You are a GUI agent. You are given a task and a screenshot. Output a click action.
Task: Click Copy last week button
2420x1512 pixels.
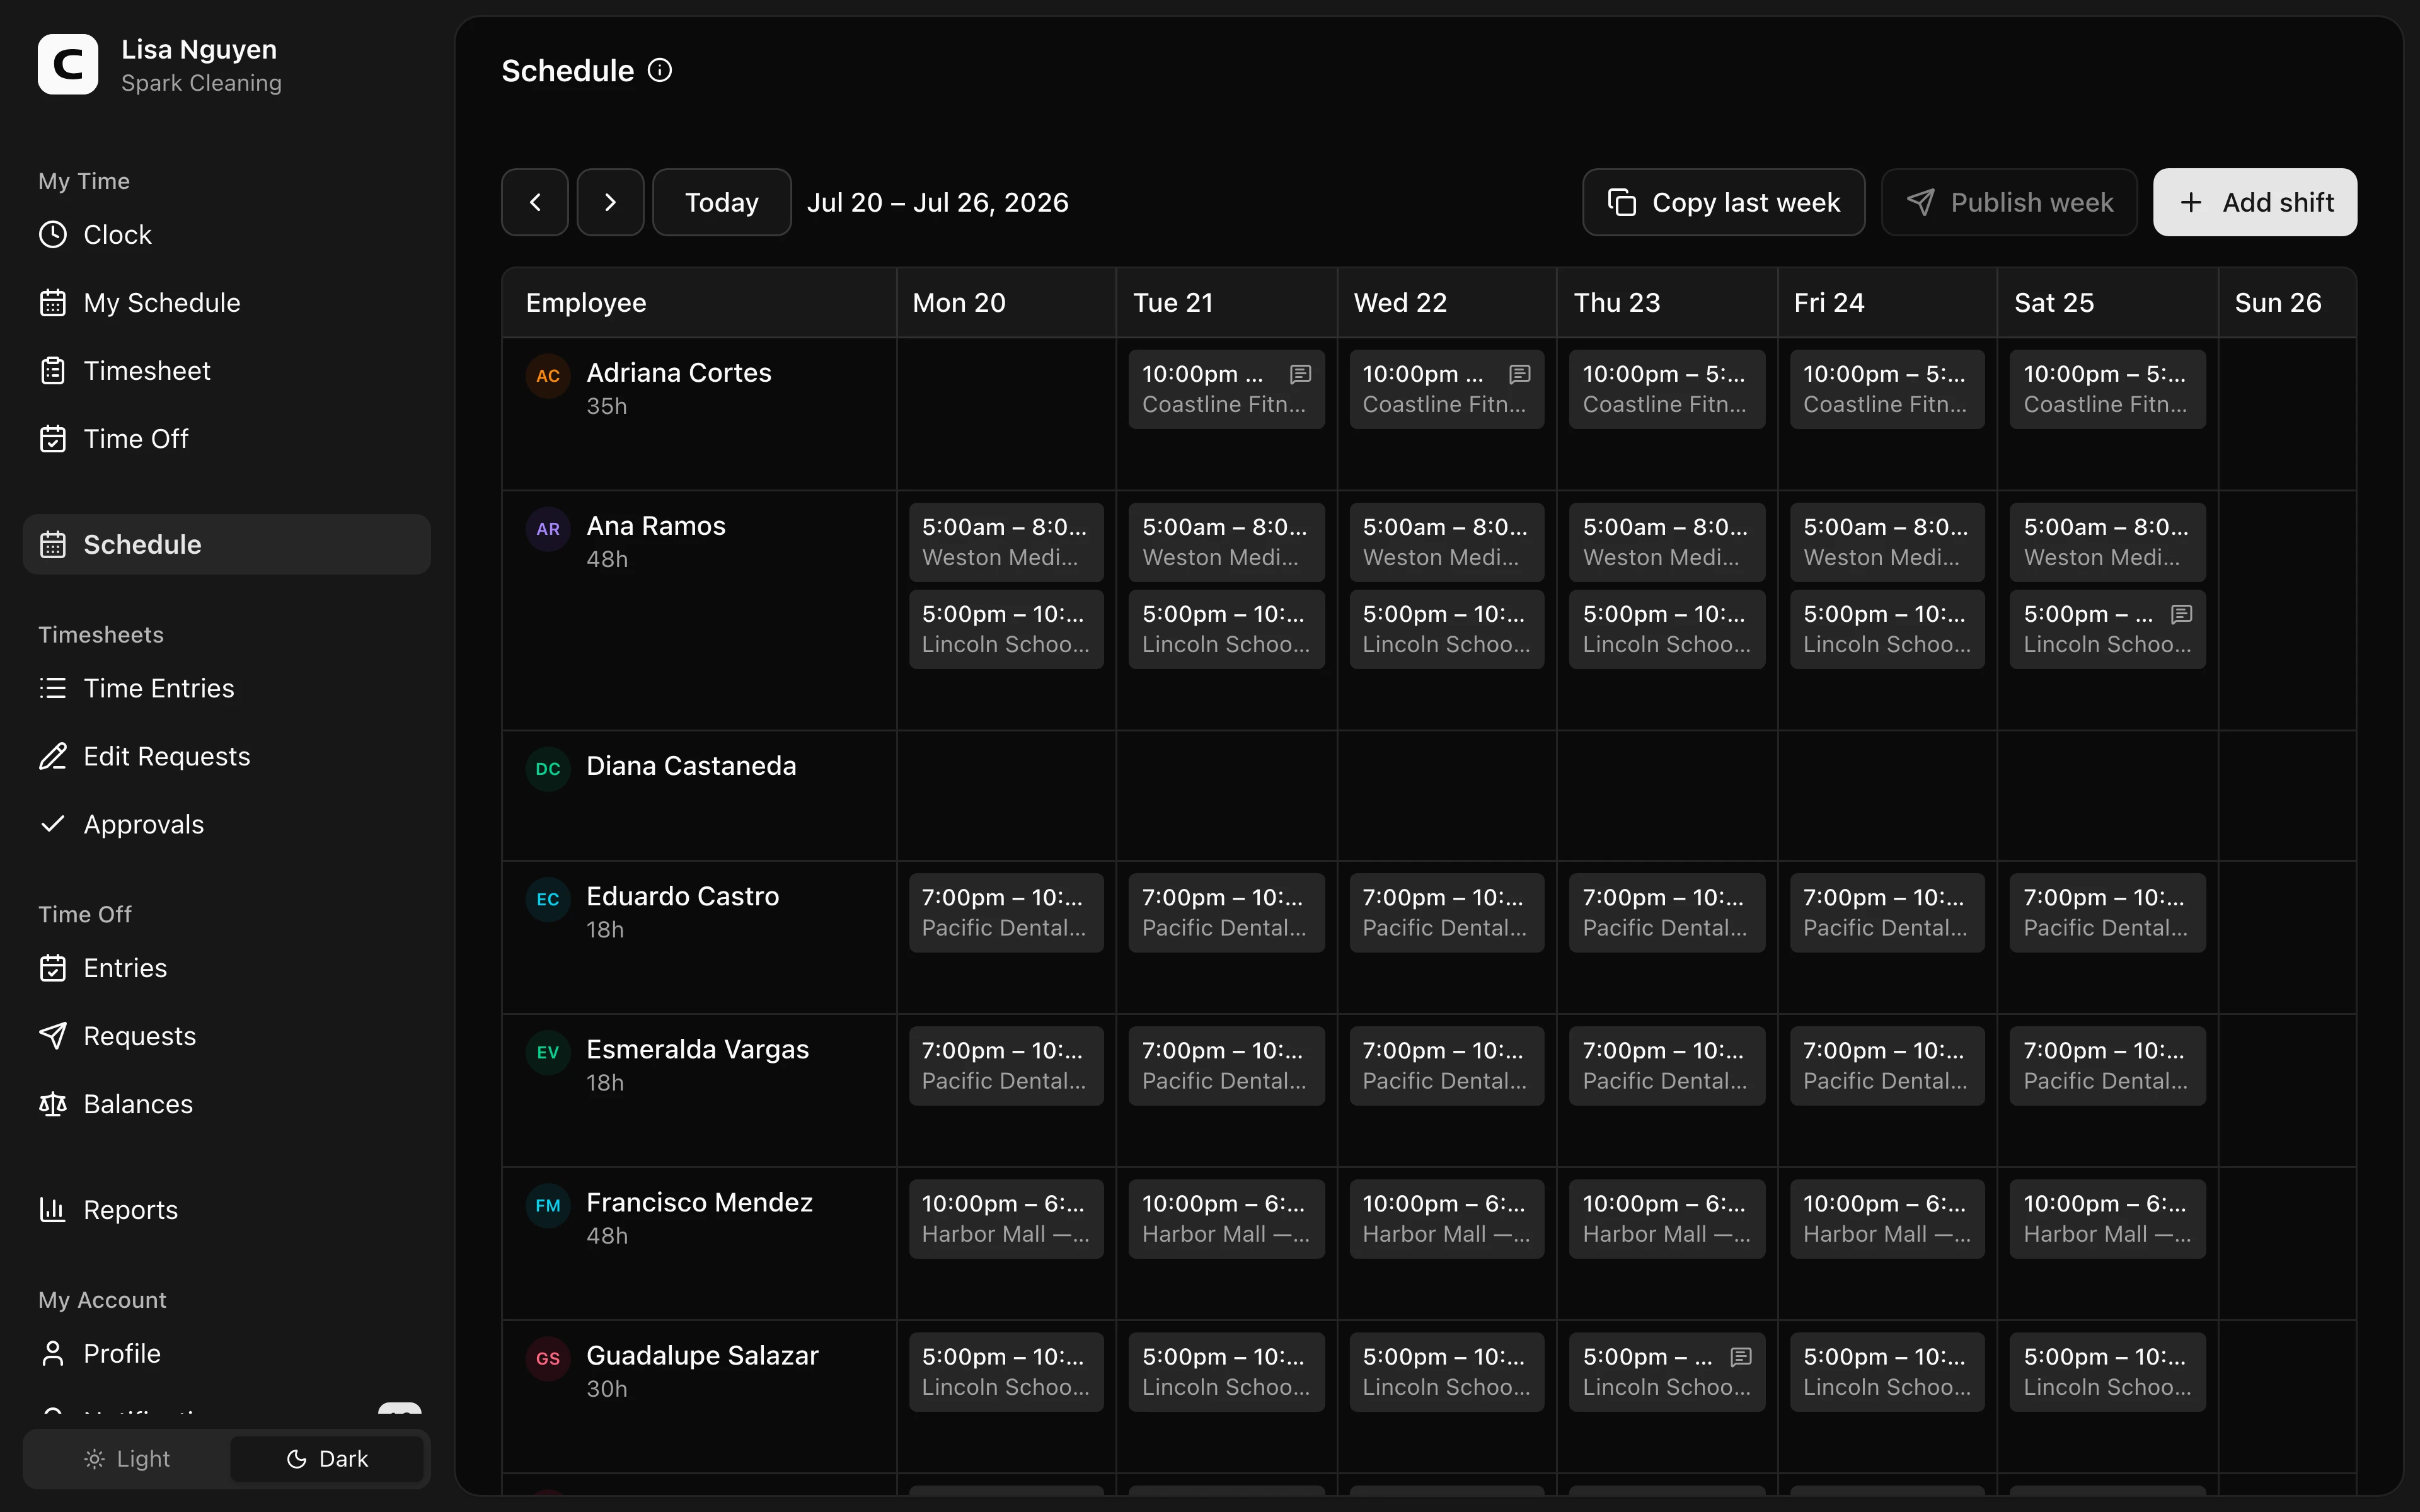(x=1724, y=202)
